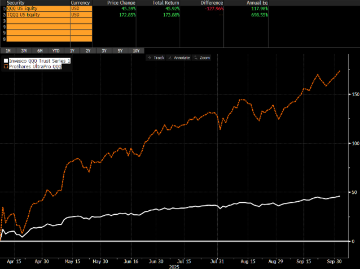Show the 5Y time range
Viewport: 360px width, 269px height.
tap(120, 51)
